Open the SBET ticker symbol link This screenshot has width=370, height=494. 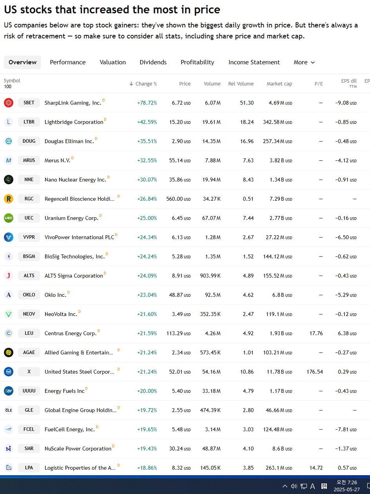tap(29, 103)
